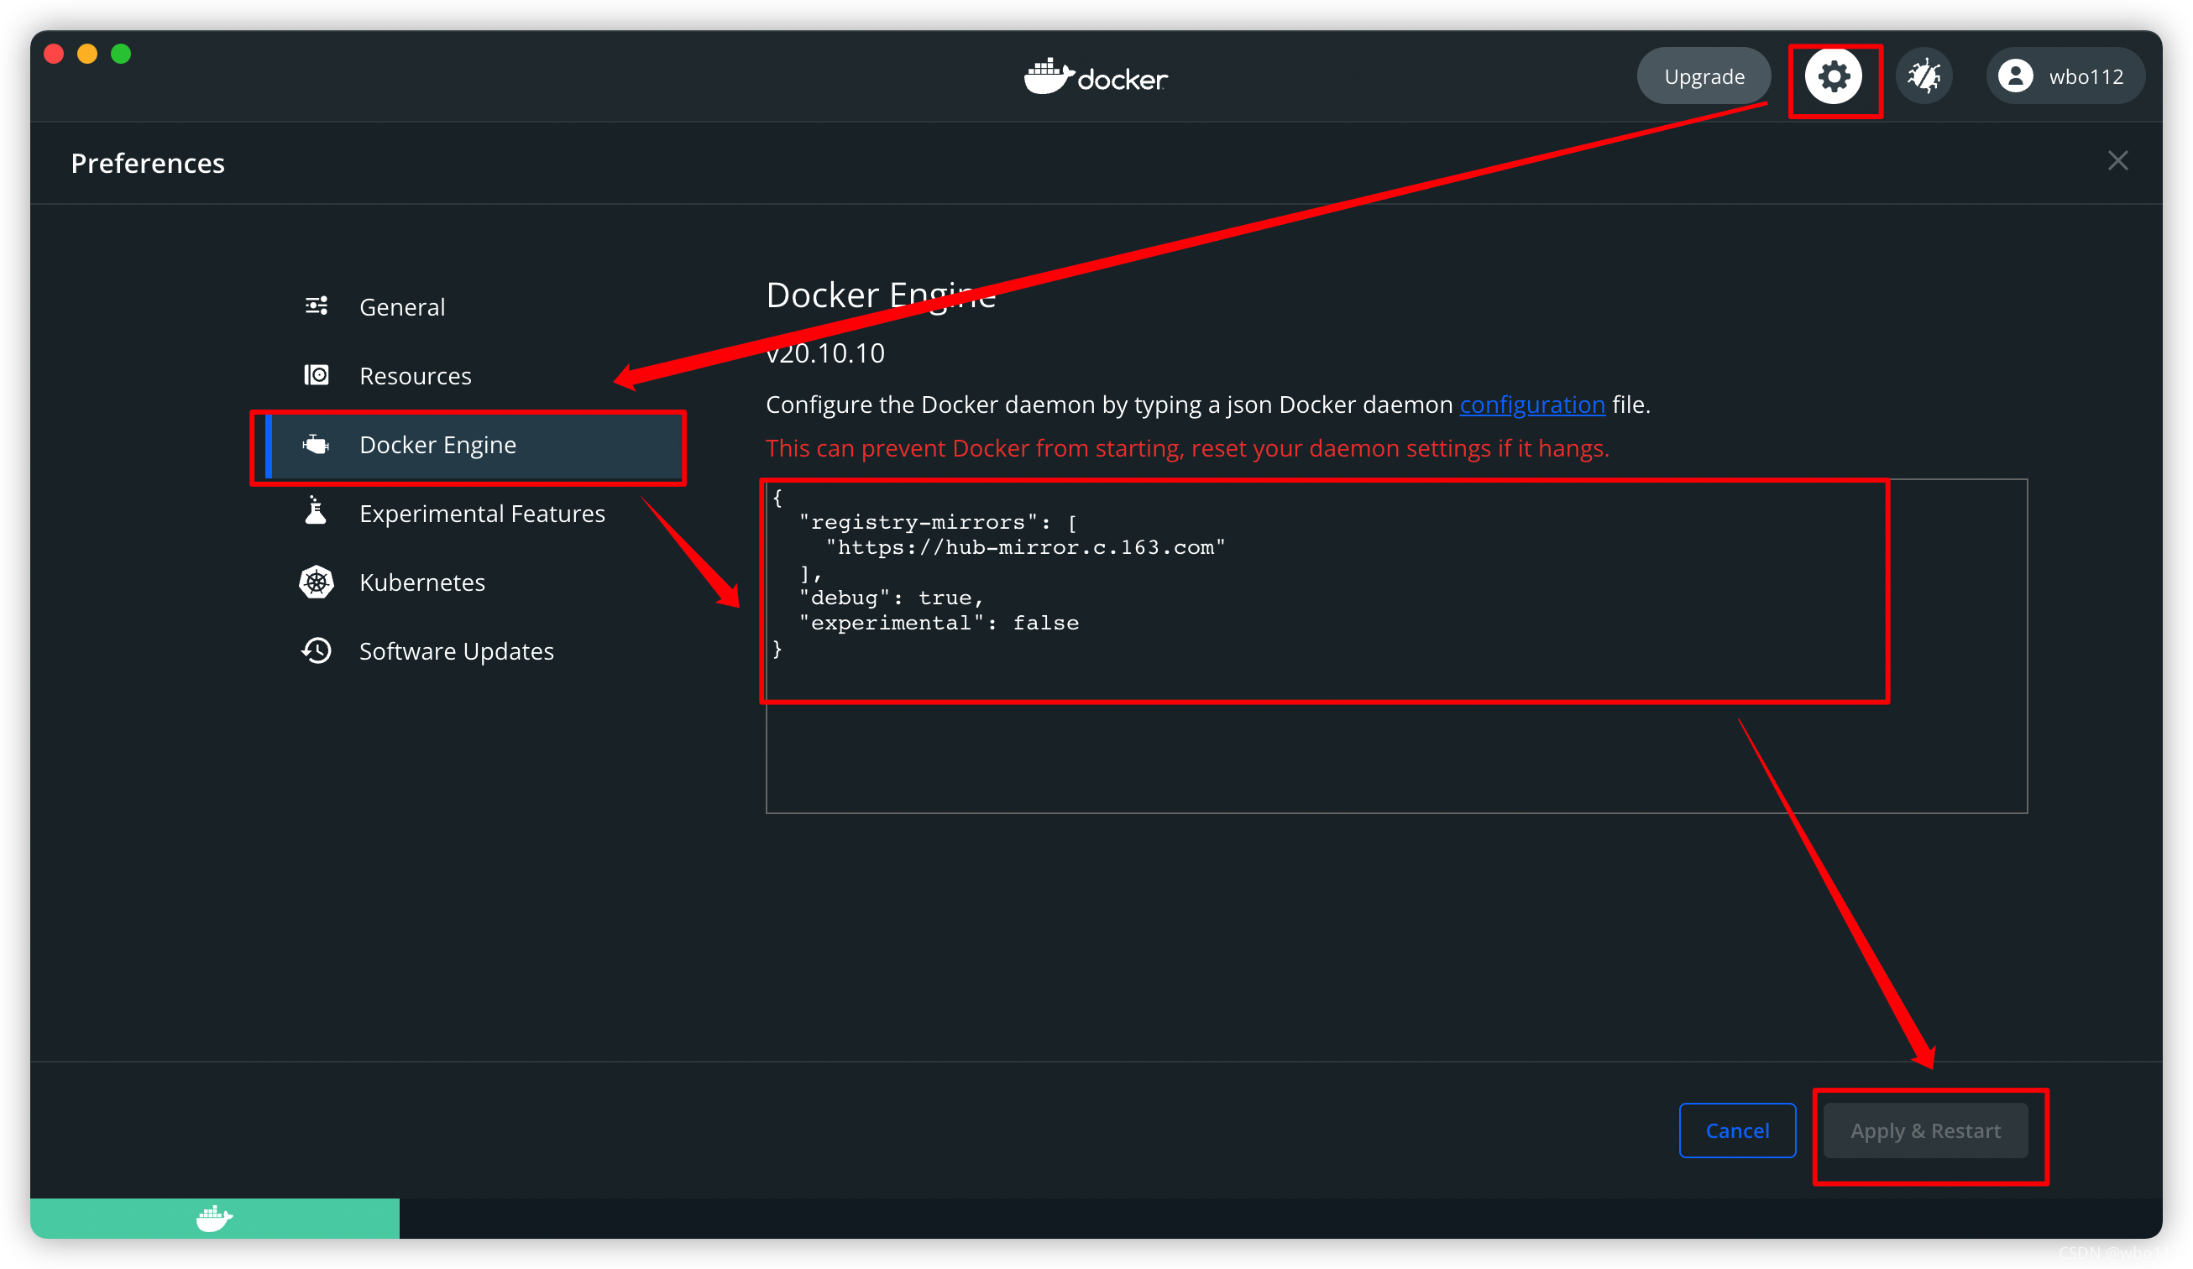Click the "debug": true line

(891, 598)
